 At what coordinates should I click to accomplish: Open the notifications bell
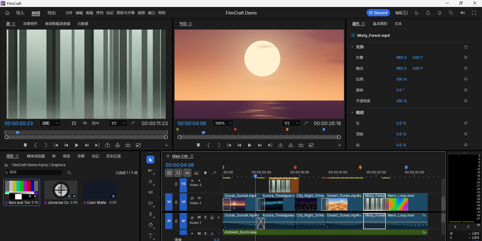(x=439, y=13)
